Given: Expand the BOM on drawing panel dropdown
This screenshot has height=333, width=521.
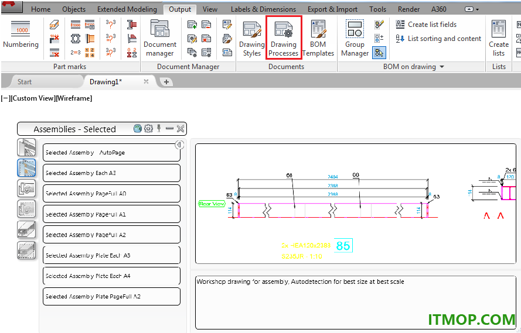Looking at the screenshot, I should coord(442,67).
